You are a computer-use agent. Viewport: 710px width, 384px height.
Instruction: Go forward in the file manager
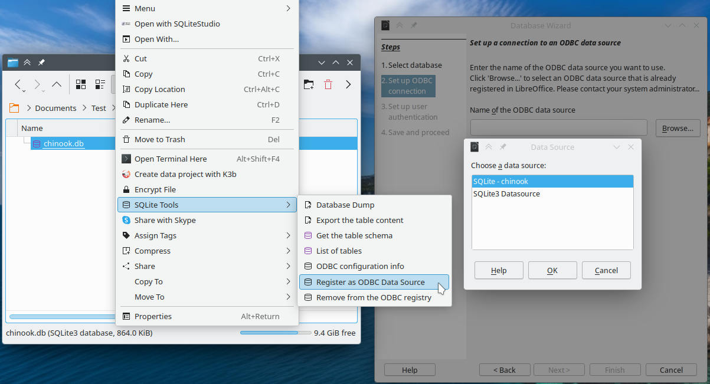pyautogui.click(x=38, y=84)
